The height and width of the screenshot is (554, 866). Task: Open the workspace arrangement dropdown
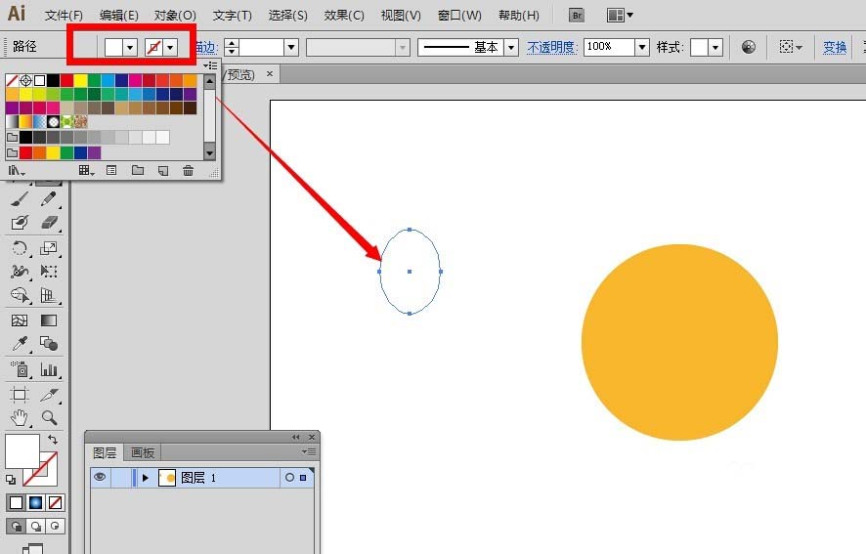click(620, 15)
